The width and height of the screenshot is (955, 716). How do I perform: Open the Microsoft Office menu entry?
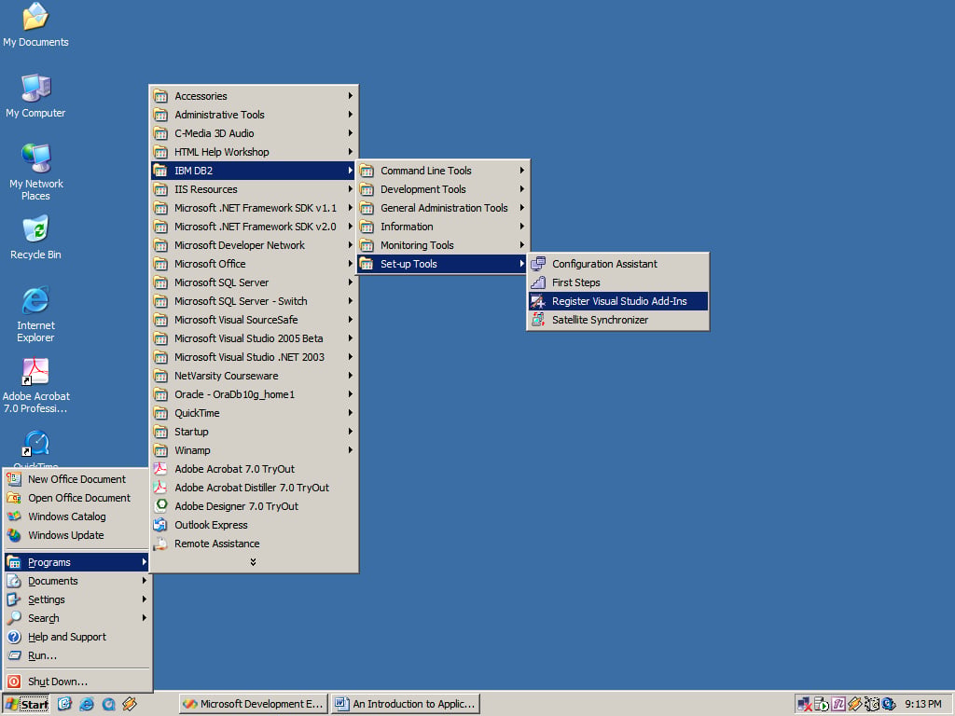[254, 264]
